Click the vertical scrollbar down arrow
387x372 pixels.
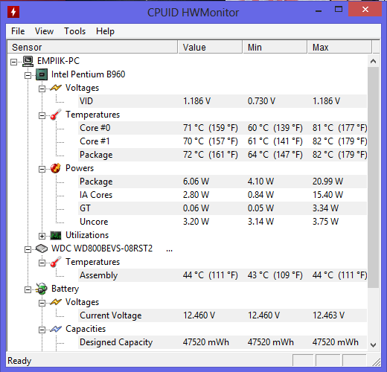click(373, 344)
